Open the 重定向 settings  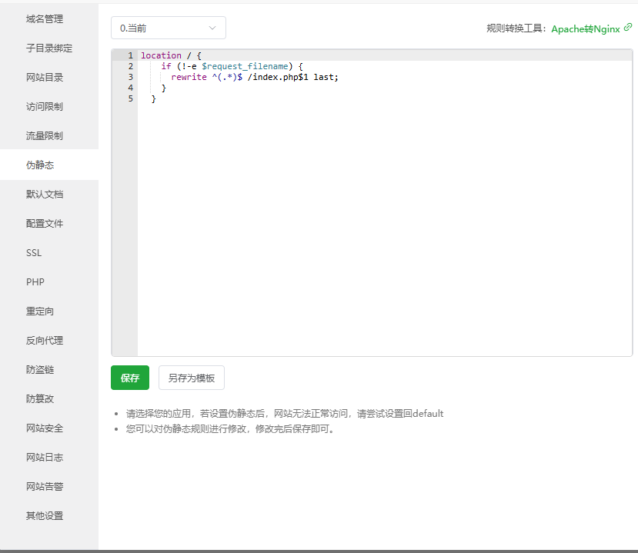[x=39, y=311]
